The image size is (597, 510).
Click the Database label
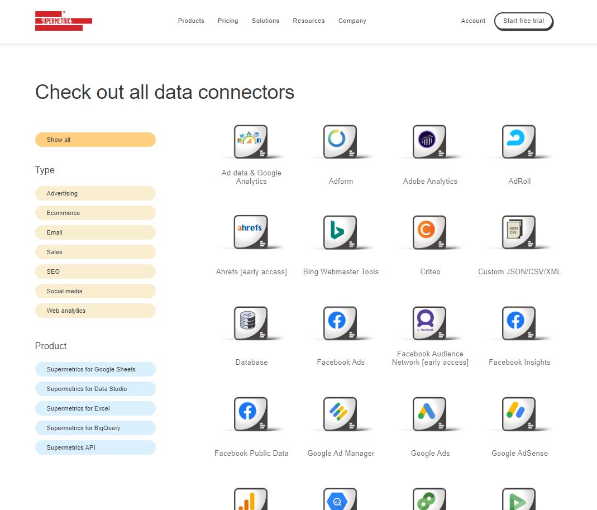[x=251, y=362]
